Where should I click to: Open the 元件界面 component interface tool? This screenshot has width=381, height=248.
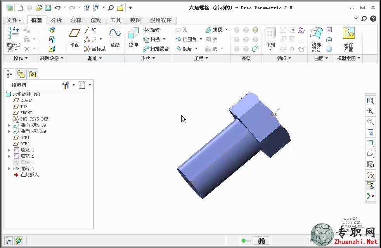click(x=349, y=39)
